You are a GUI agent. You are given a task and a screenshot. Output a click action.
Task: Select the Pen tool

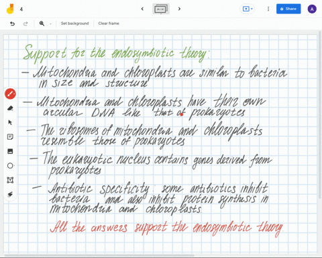pos(10,93)
